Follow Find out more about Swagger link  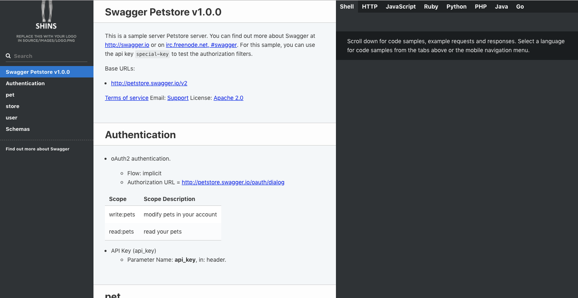tap(38, 149)
